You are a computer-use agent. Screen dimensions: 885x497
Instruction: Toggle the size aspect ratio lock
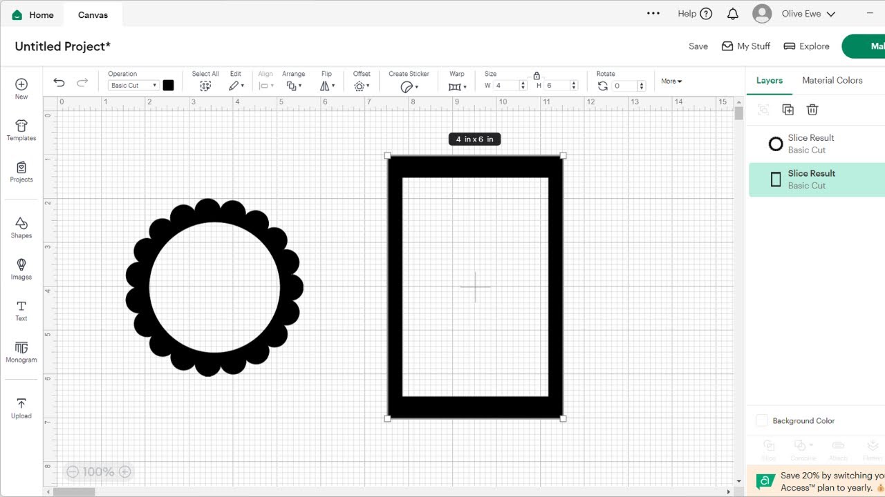[537, 75]
